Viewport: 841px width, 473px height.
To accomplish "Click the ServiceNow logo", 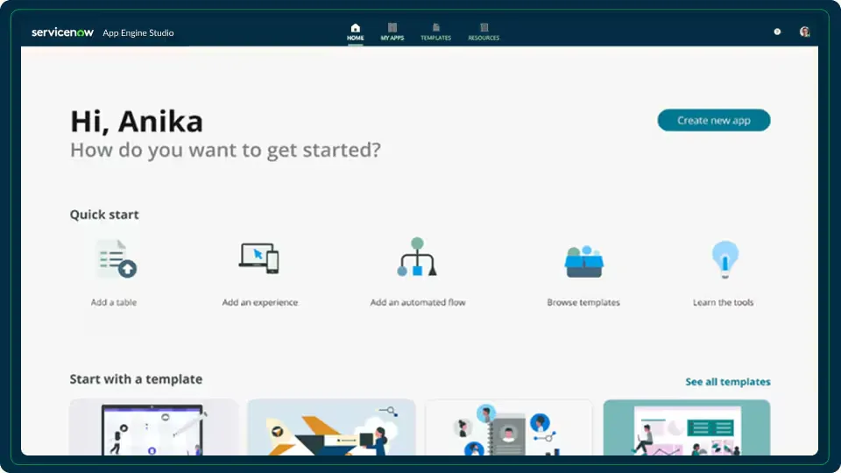I will pos(62,32).
